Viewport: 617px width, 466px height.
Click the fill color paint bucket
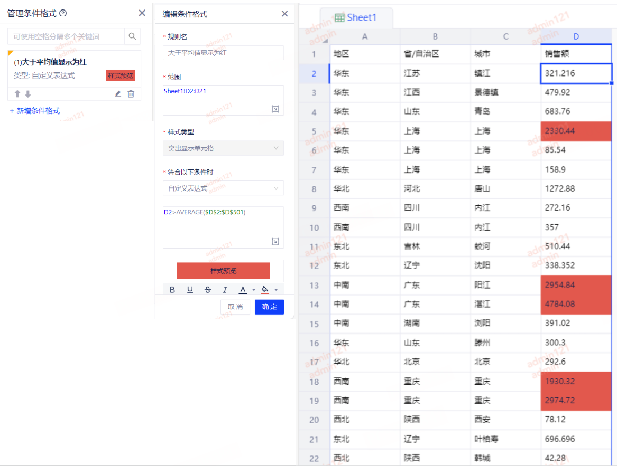[265, 290]
